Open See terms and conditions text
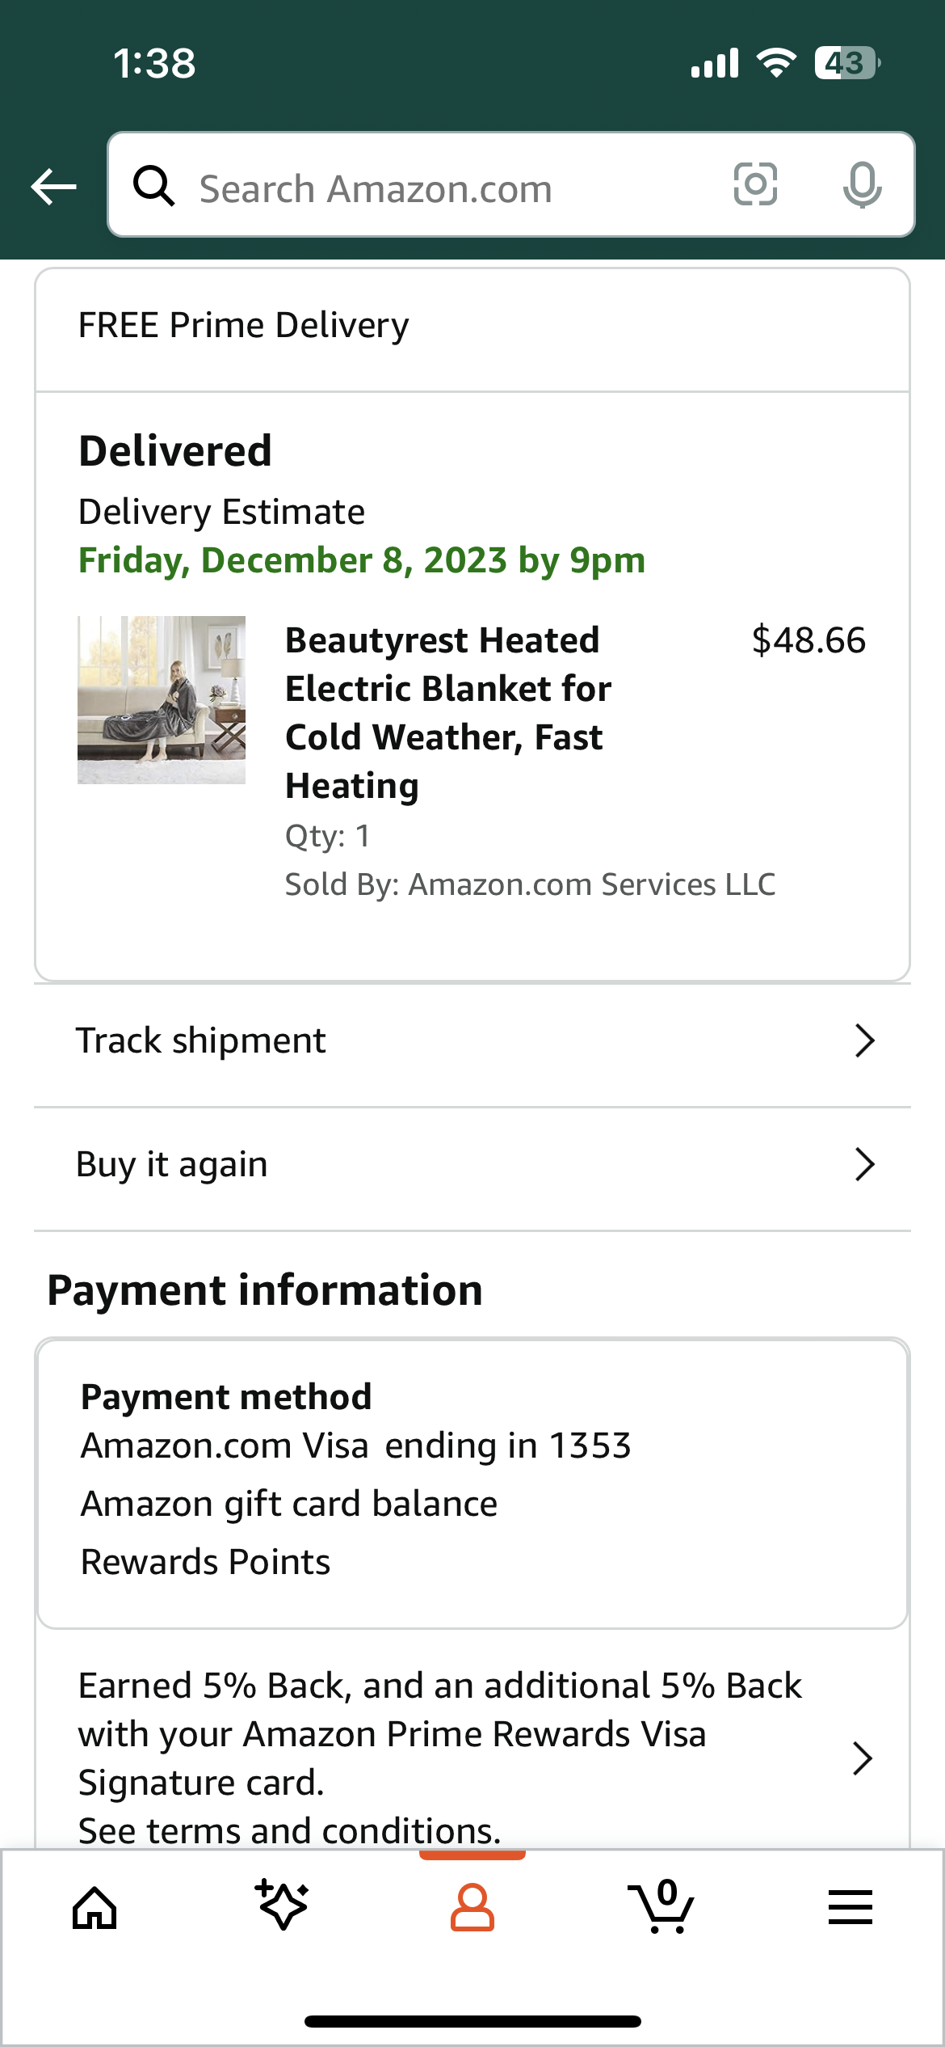 290,1831
